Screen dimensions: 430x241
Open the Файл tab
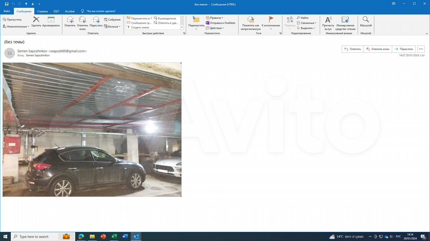[x=7, y=11]
